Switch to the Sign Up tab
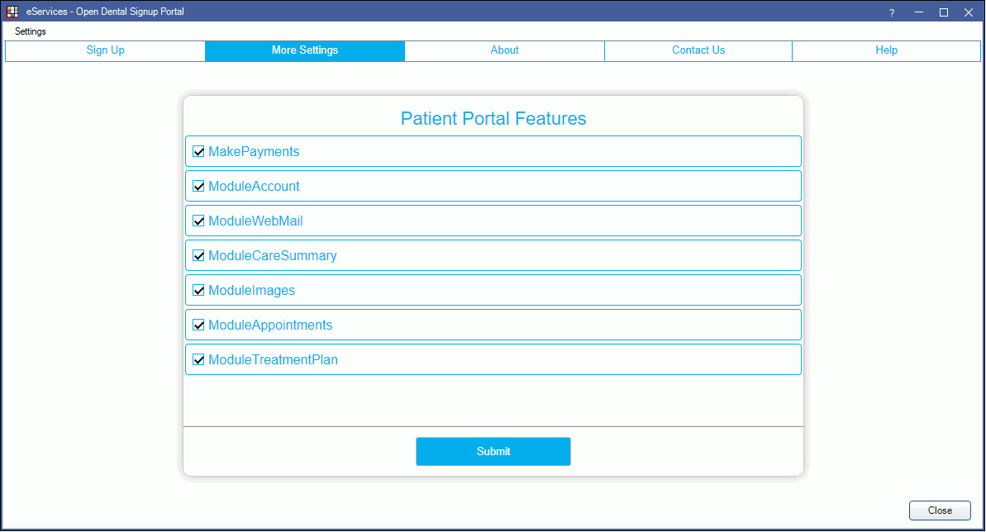 105,51
